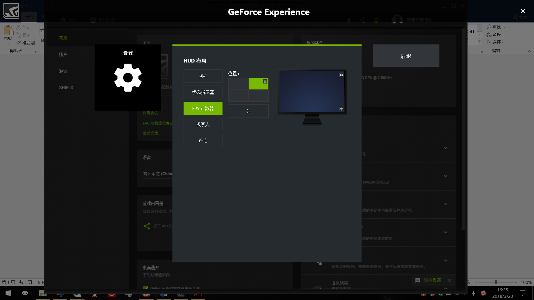Viewport: 534px width, 300px height.
Task: Click the Sogou input method tray icon
Action: click(x=483, y=293)
